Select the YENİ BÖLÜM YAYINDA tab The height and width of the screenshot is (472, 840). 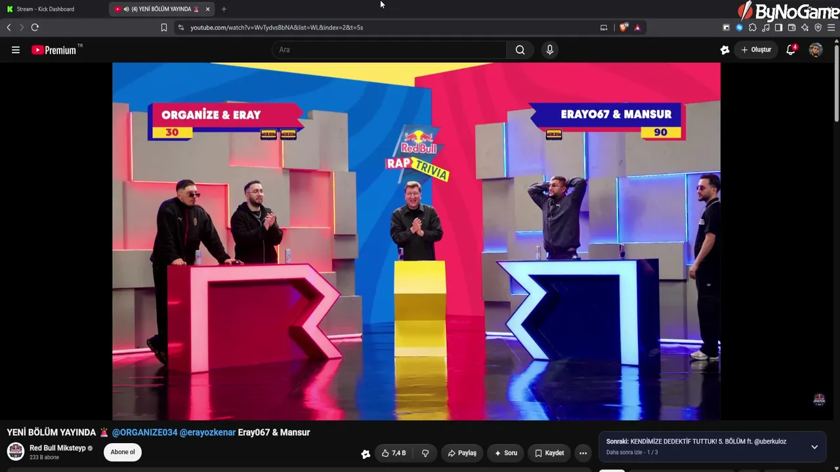tap(161, 9)
